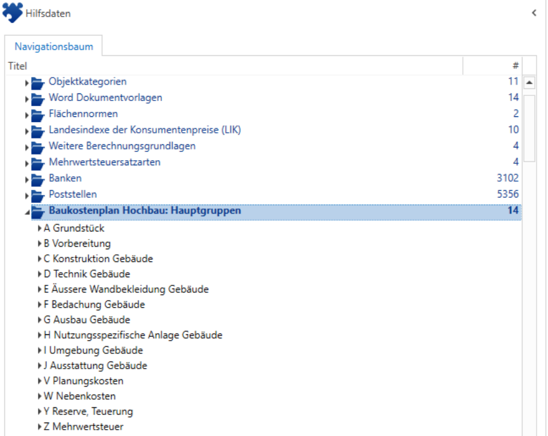This screenshot has width=548, height=436.
Task: Select the Banken tree entry
Action: [65, 178]
